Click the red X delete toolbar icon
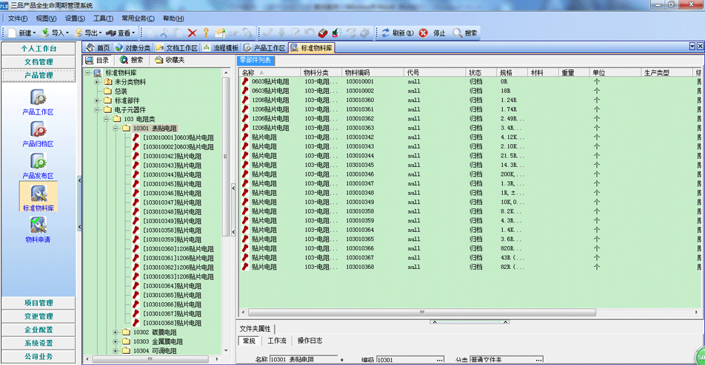The width and height of the screenshot is (705, 365). (192, 33)
